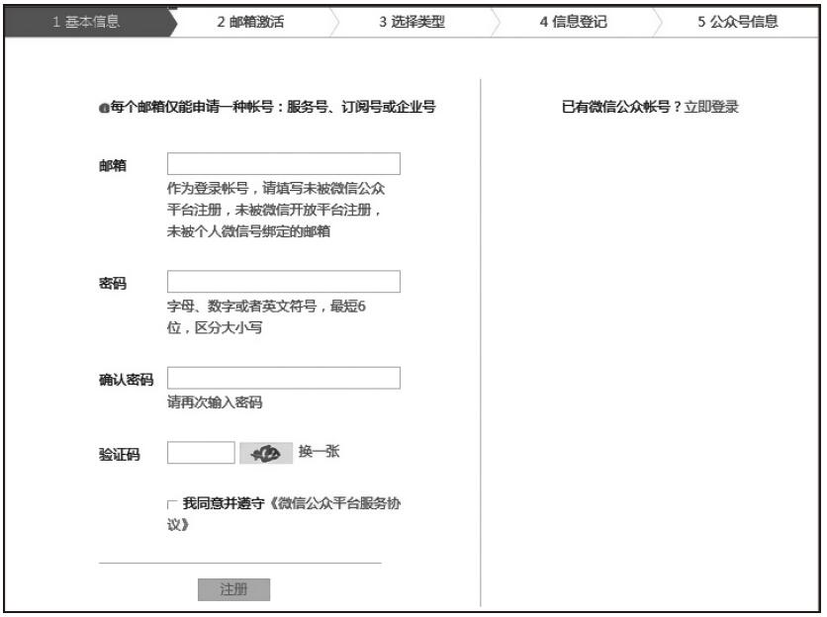Select step 5 公众号信息 tab
This screenshot has width=827, height=617.
(737, 22)
